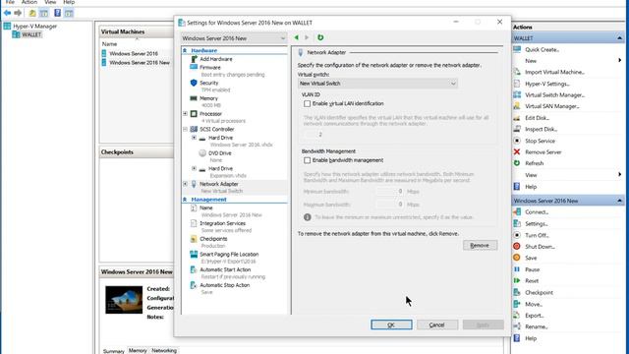Open Integration Services settings
Image resolution: width=629 pixels, height=354 pixels.
[x=223, y=223]
